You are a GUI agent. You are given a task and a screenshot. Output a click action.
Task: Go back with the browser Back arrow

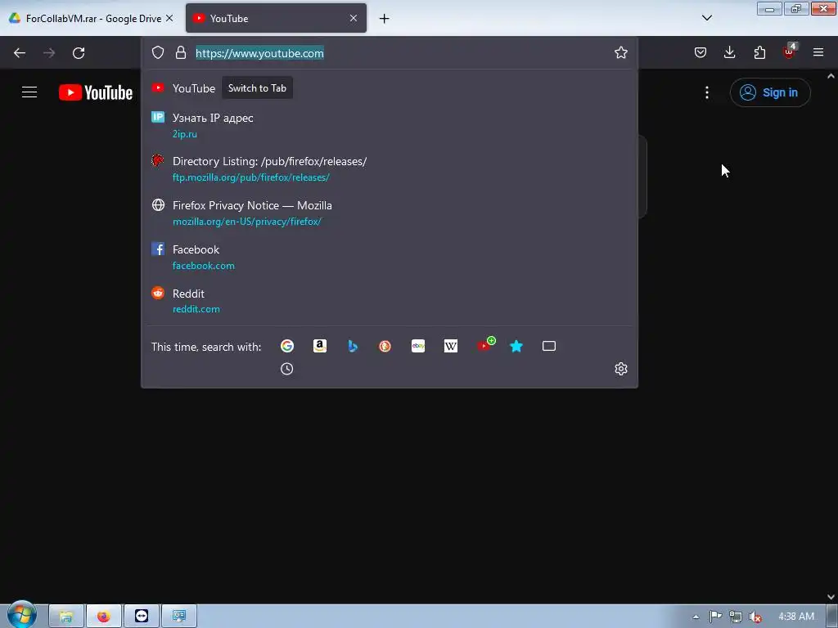coord(20,53)
